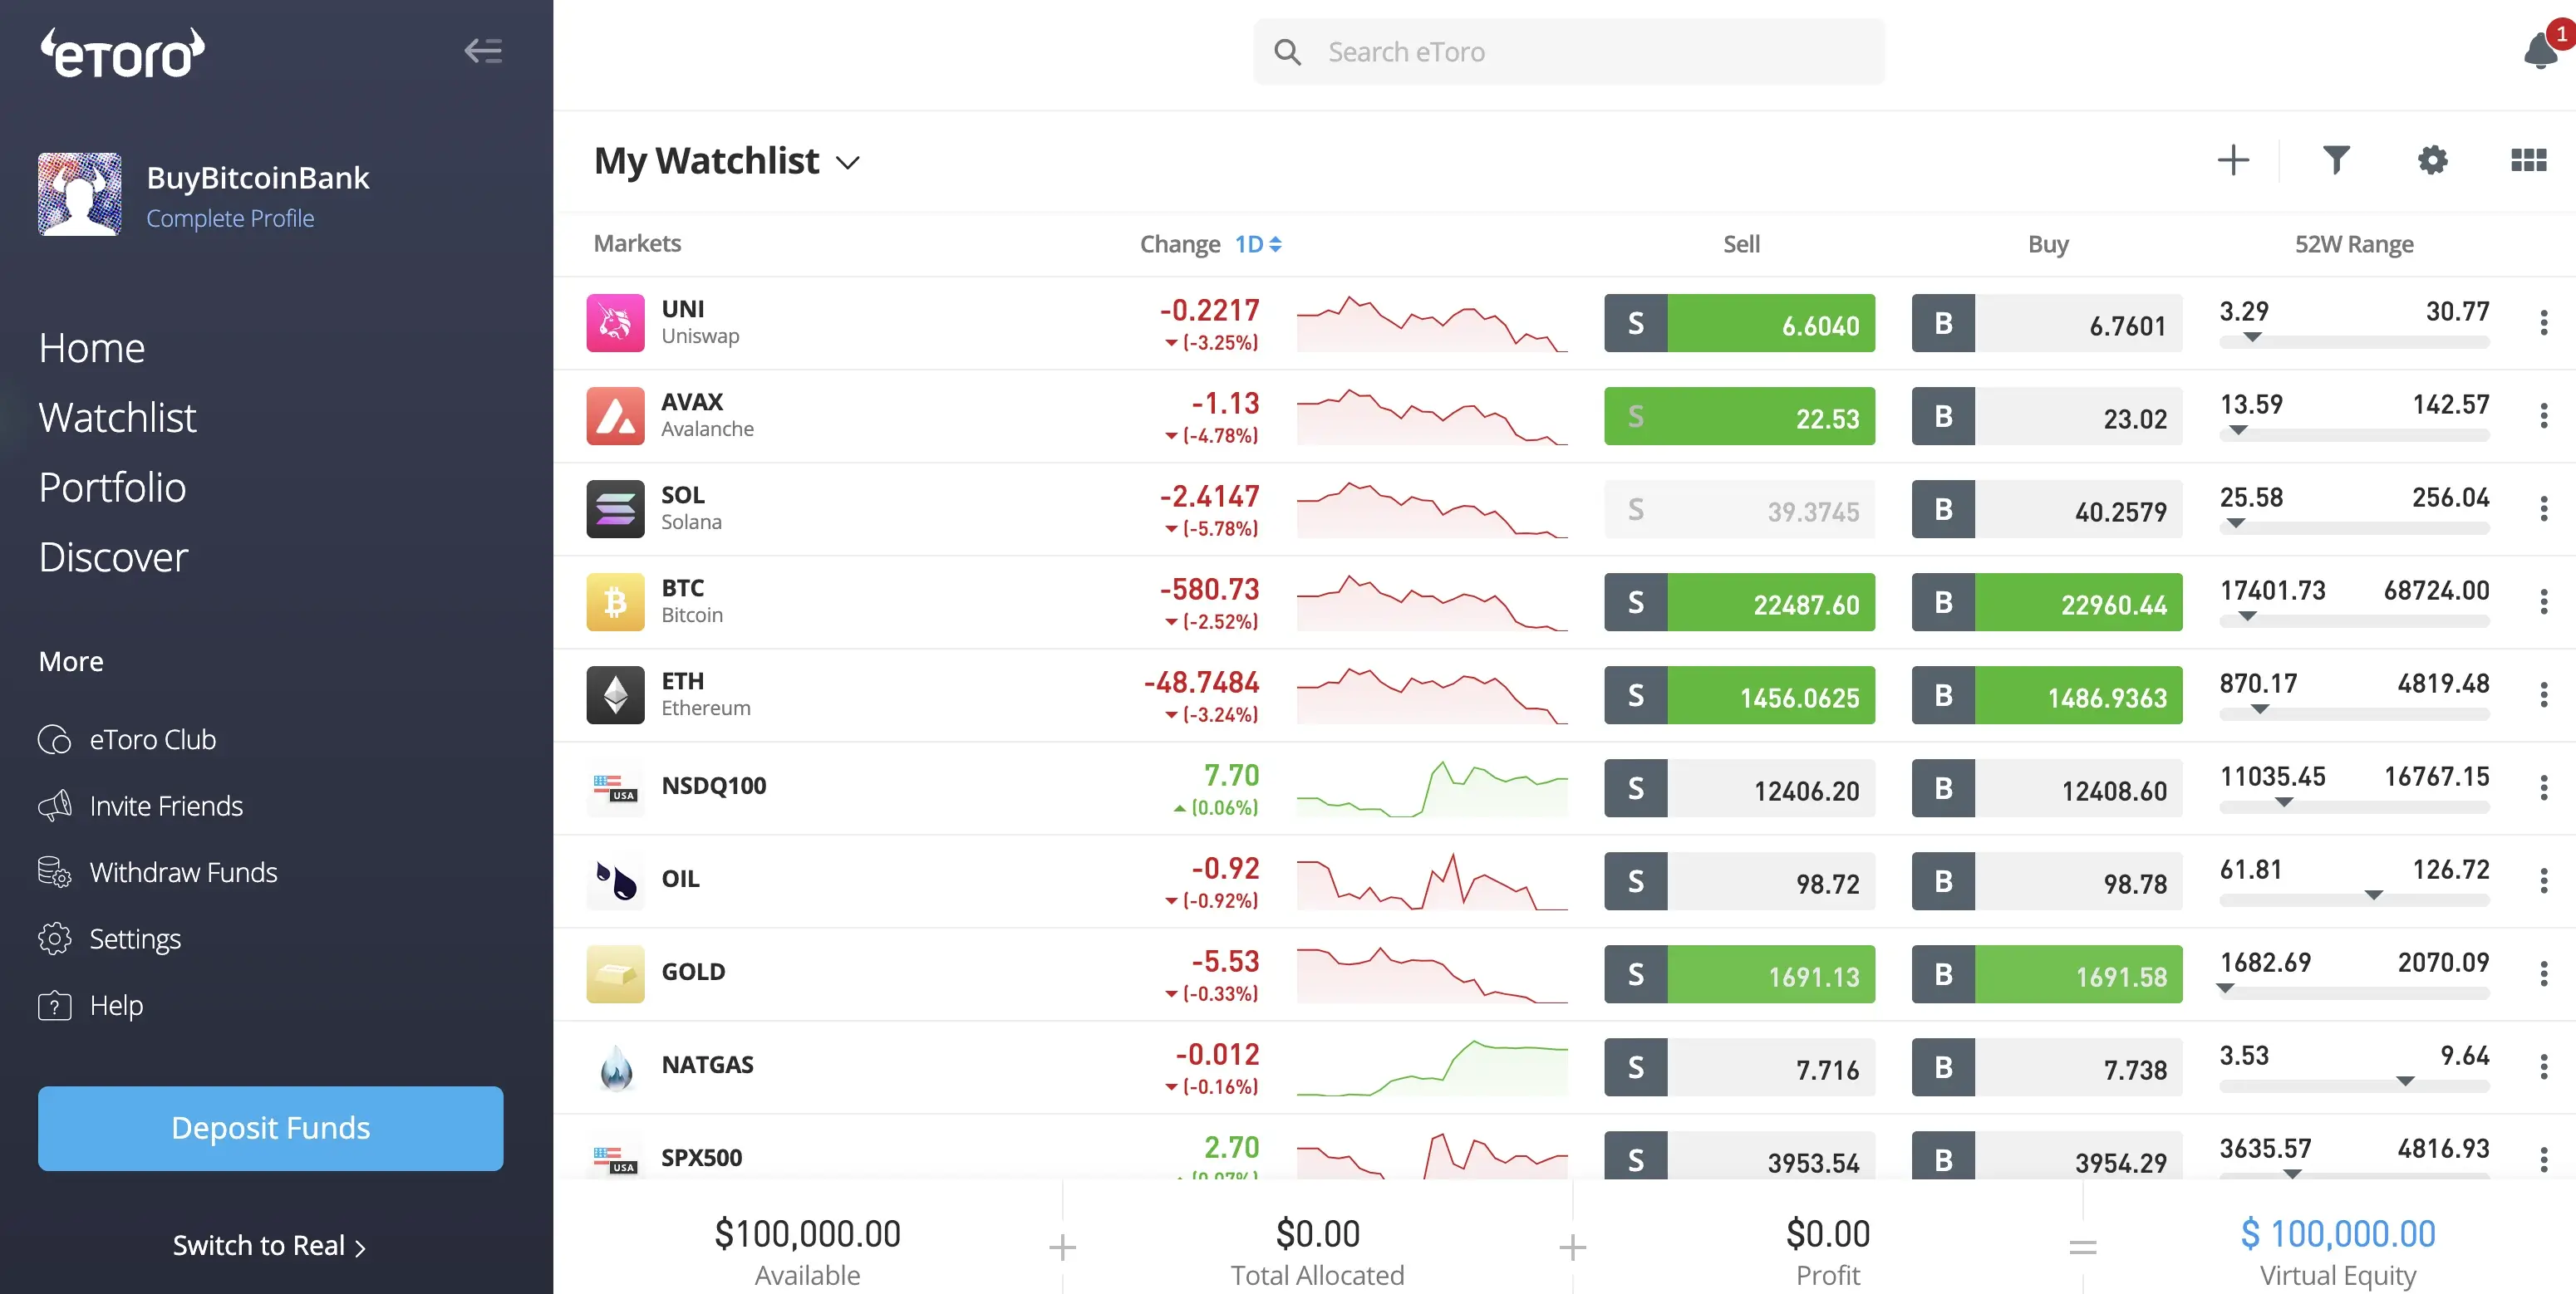Click the Virtual Equity $100,000.00 value
The width and height of the screenshot is (2576, 1294).
coord(2337,1234)
